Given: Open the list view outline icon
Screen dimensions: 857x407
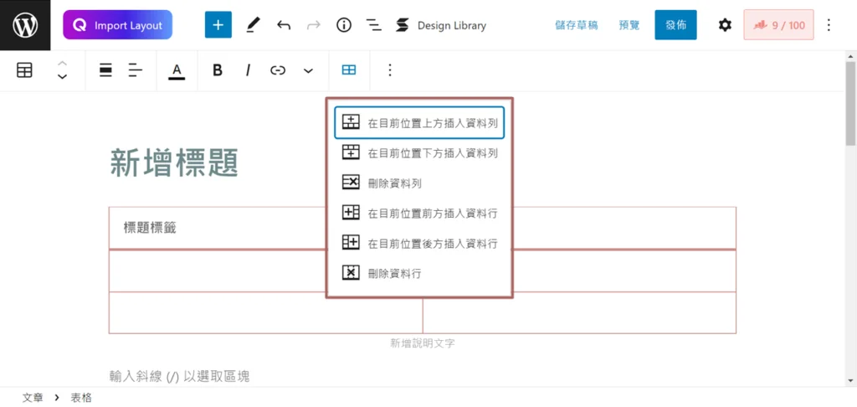Looking at the screenshot, I should tap(374, 25).
